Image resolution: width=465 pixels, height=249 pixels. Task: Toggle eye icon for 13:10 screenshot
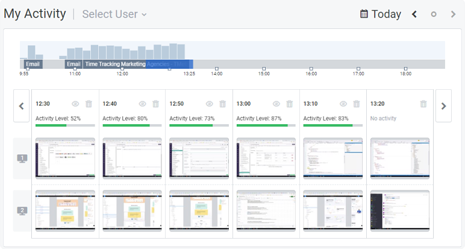pos(343,104)
